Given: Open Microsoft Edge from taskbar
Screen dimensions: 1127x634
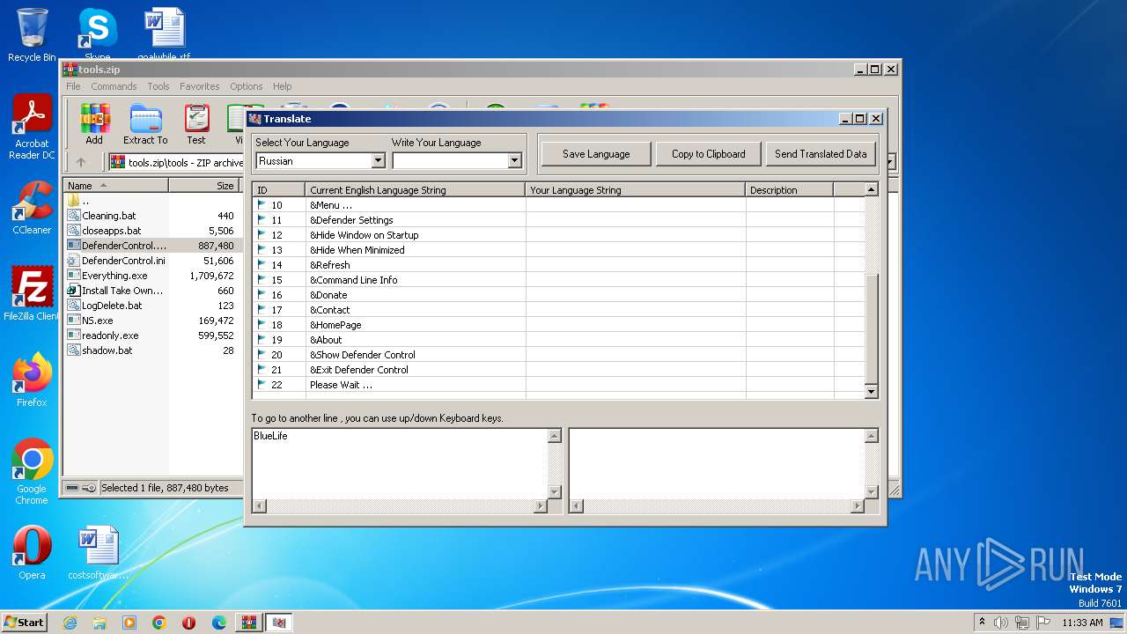Looking at the screenshot, I should pos(219,623).
